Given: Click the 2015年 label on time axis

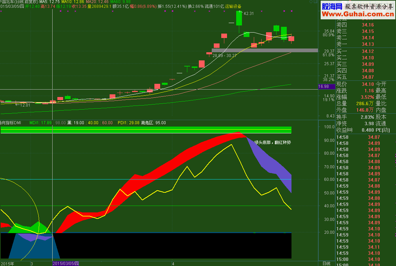Looking at the screenshot, I should coord(7,264).
